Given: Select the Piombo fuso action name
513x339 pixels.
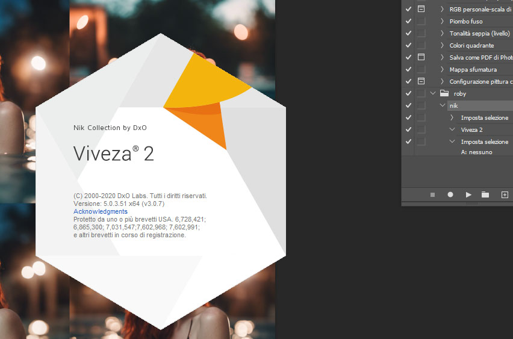Looking at the screenshot, I should pyautogui.click(x=466, y=21).
